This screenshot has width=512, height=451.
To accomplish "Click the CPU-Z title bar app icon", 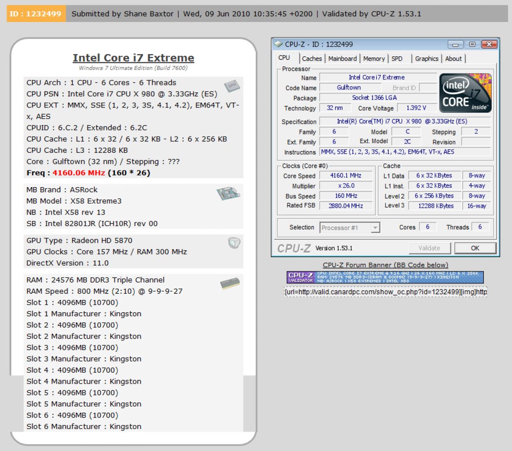I will [278, 44].
